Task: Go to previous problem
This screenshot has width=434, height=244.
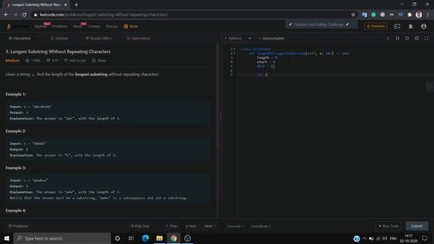Action: coord(172,226)
